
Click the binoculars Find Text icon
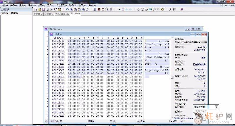point(95,10)
